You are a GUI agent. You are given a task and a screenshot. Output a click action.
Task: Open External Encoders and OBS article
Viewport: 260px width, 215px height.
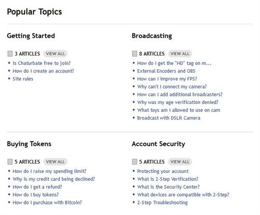[x=166, y=71]
